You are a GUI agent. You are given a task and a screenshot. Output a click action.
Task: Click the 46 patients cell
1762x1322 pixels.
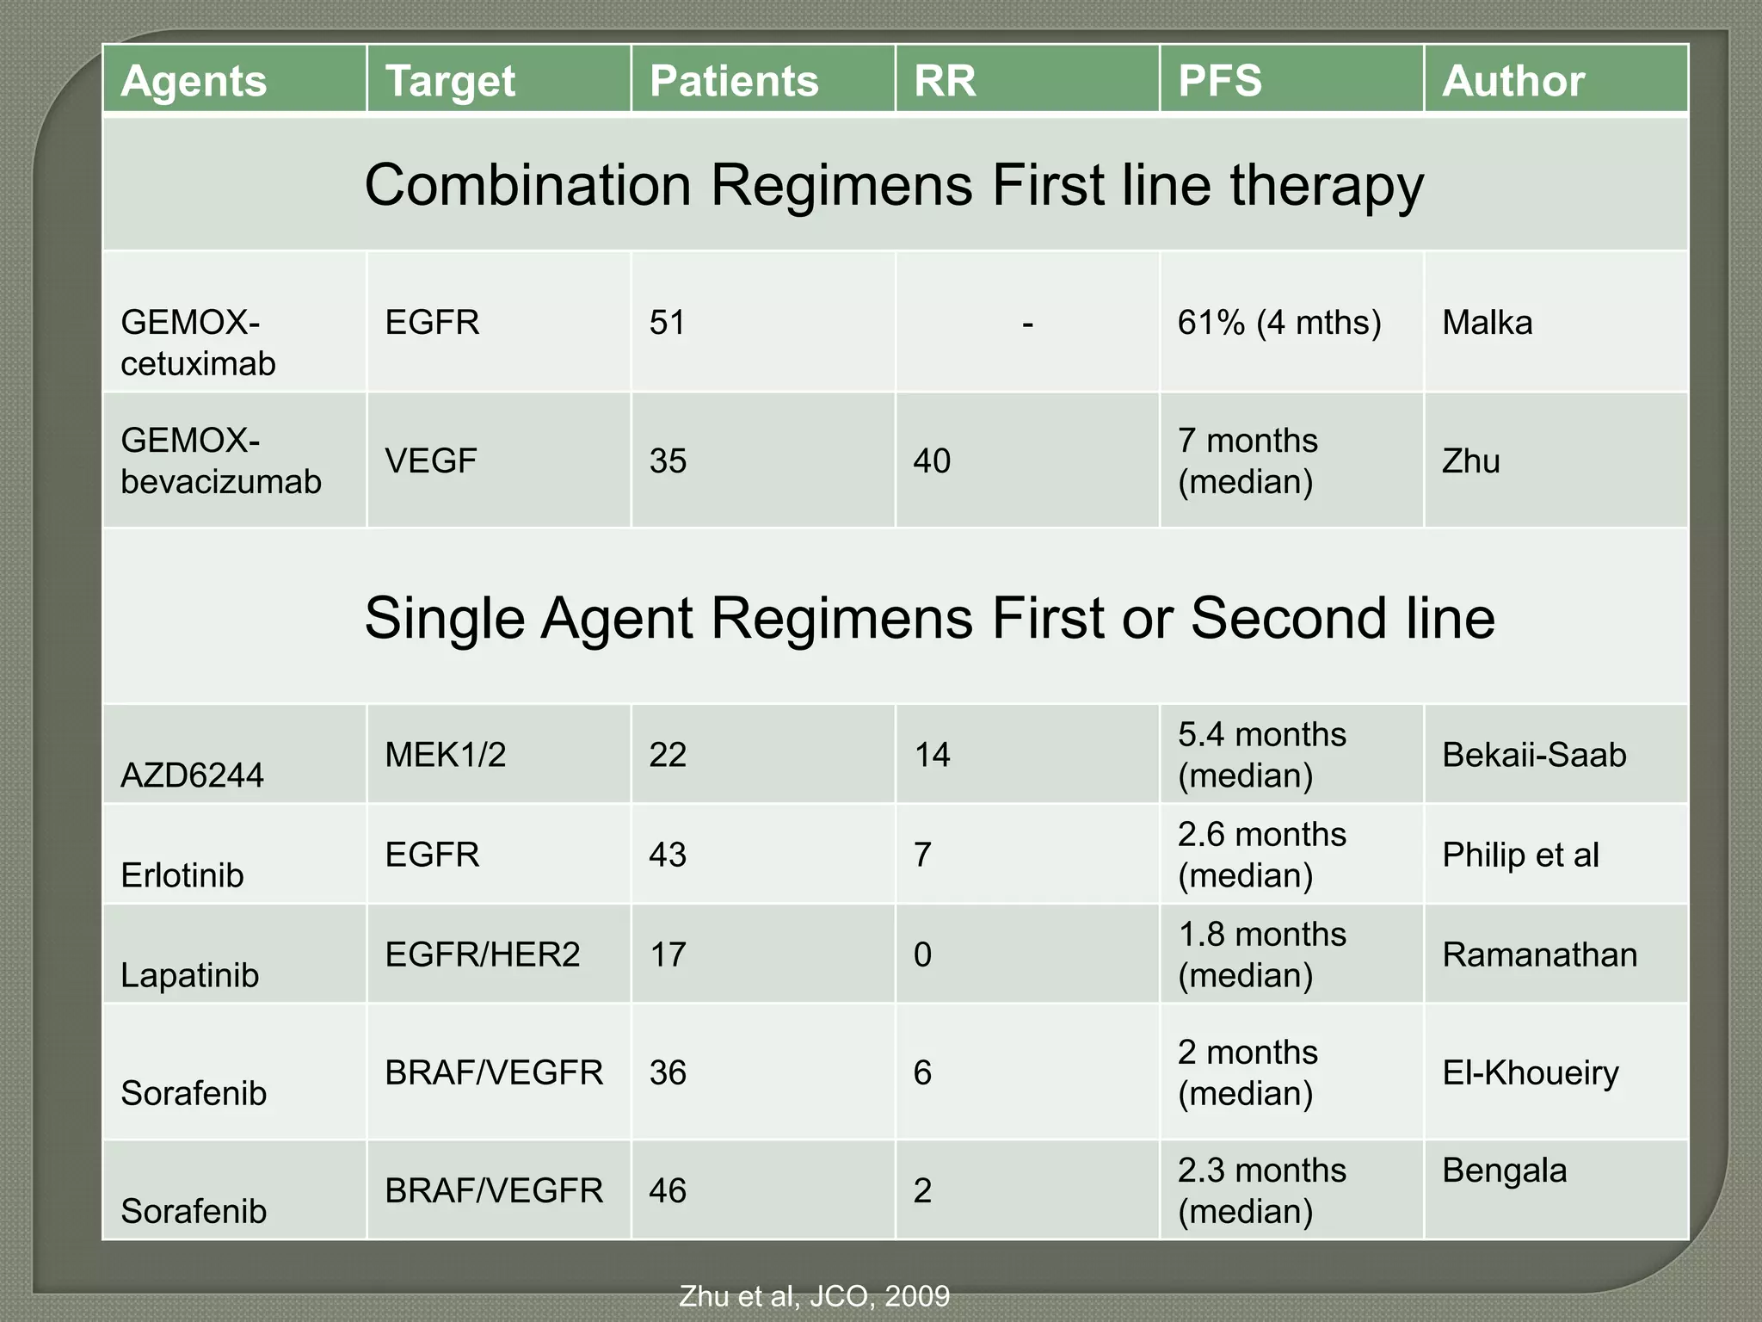coord(763,1190)
